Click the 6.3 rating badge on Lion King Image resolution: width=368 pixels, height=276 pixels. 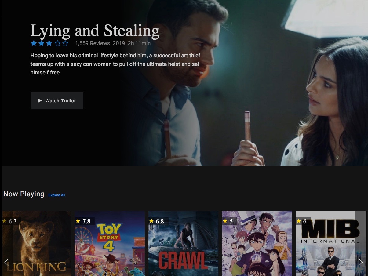point(10,221)
